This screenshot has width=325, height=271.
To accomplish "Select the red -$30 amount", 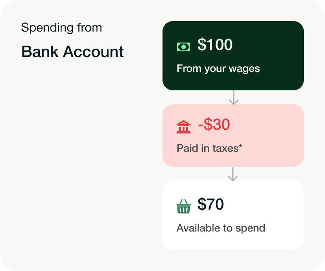I will [x=214, y=125].
